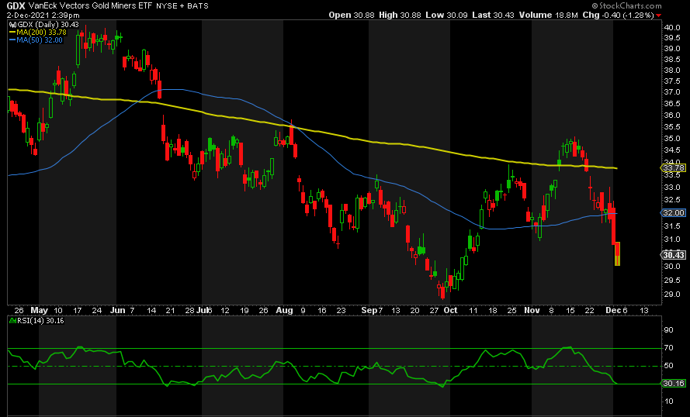Click the 30.16 RSI value tag

[x=673, y=383]
